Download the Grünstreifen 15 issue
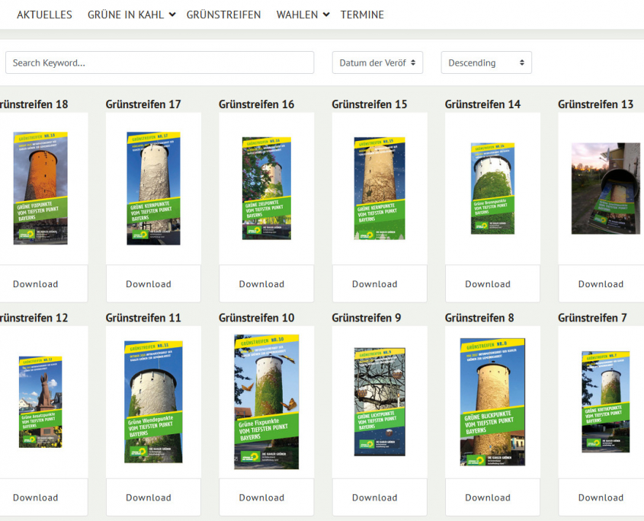Image resolution: width=644 pixels, height=521 pixels. tap(375, 284)
